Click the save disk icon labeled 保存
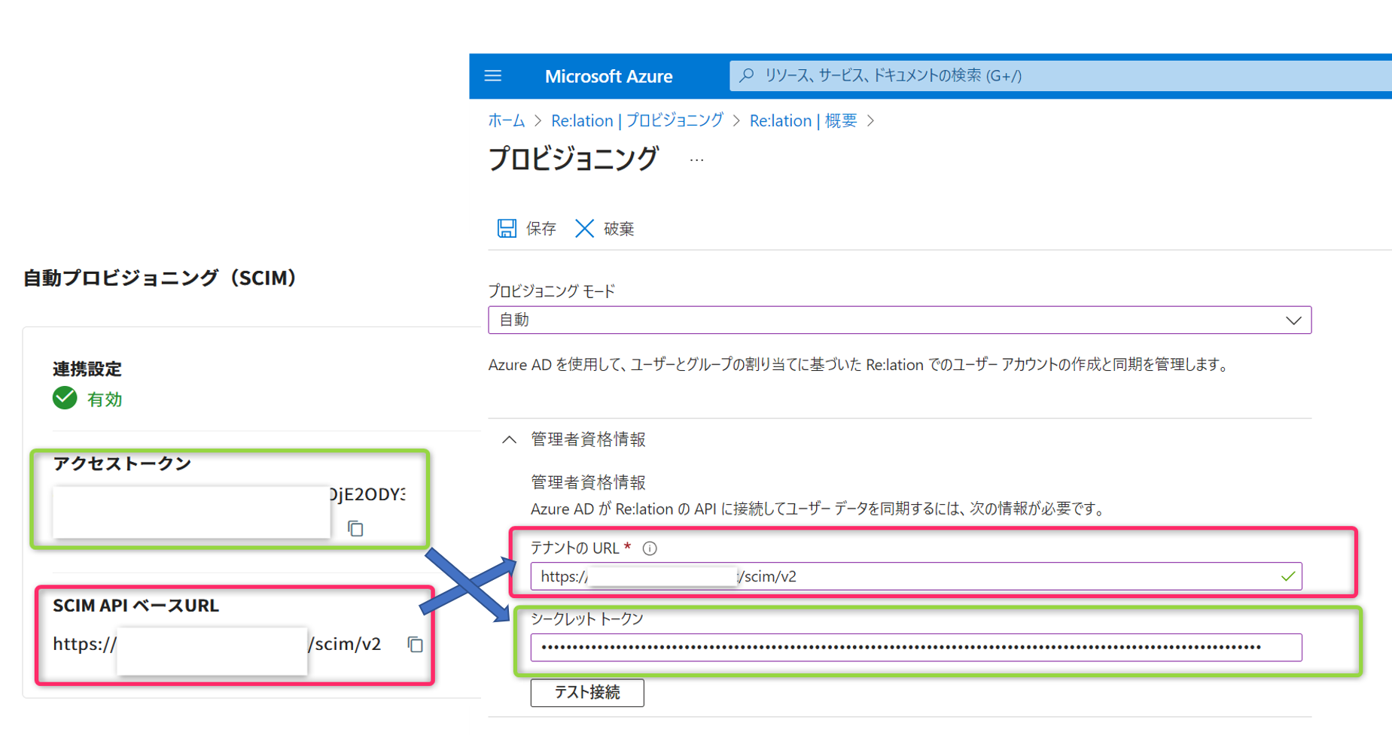Image resolution: width=1392 pixels, height=735 pixels. 507,229
